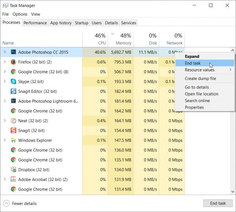
Task: Click the Adobe Photoshop CC 2015 icon
Action: point(13,52)
